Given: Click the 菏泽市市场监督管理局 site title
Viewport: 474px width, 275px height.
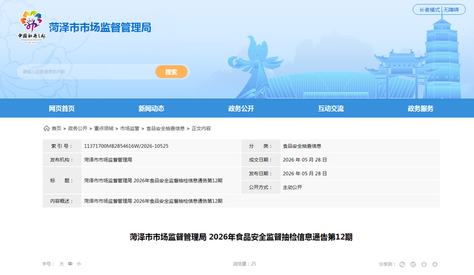Looking at the screenshot, I should 100,28.
